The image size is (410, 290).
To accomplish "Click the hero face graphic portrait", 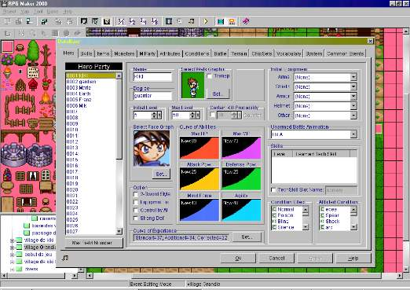I will (x=152, y=149).
